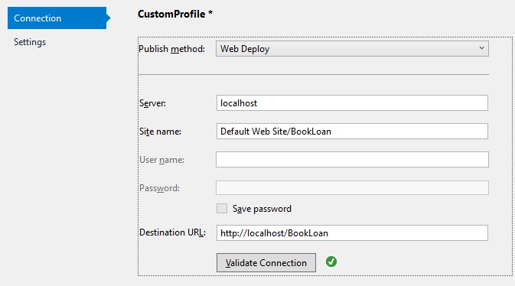Click the Site name input field

[352, 132]
